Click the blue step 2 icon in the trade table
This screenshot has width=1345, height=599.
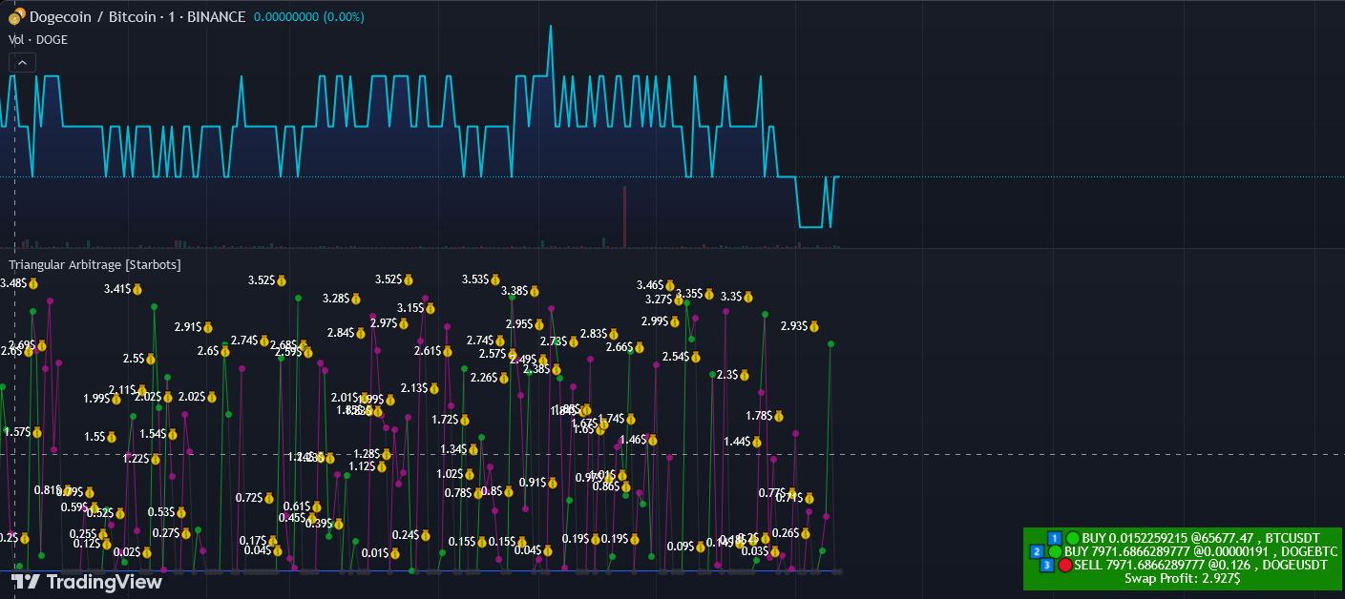click(x=1038, y=551)
